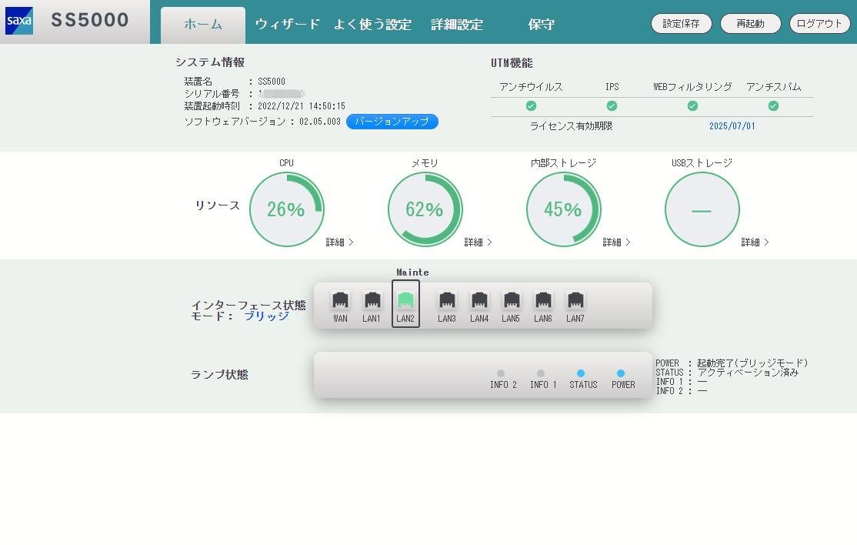Click the STATUS lamp indicator
Screen dimensions: 857x545
581,373
